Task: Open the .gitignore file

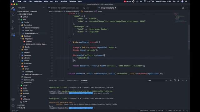Action: point(26,99)
